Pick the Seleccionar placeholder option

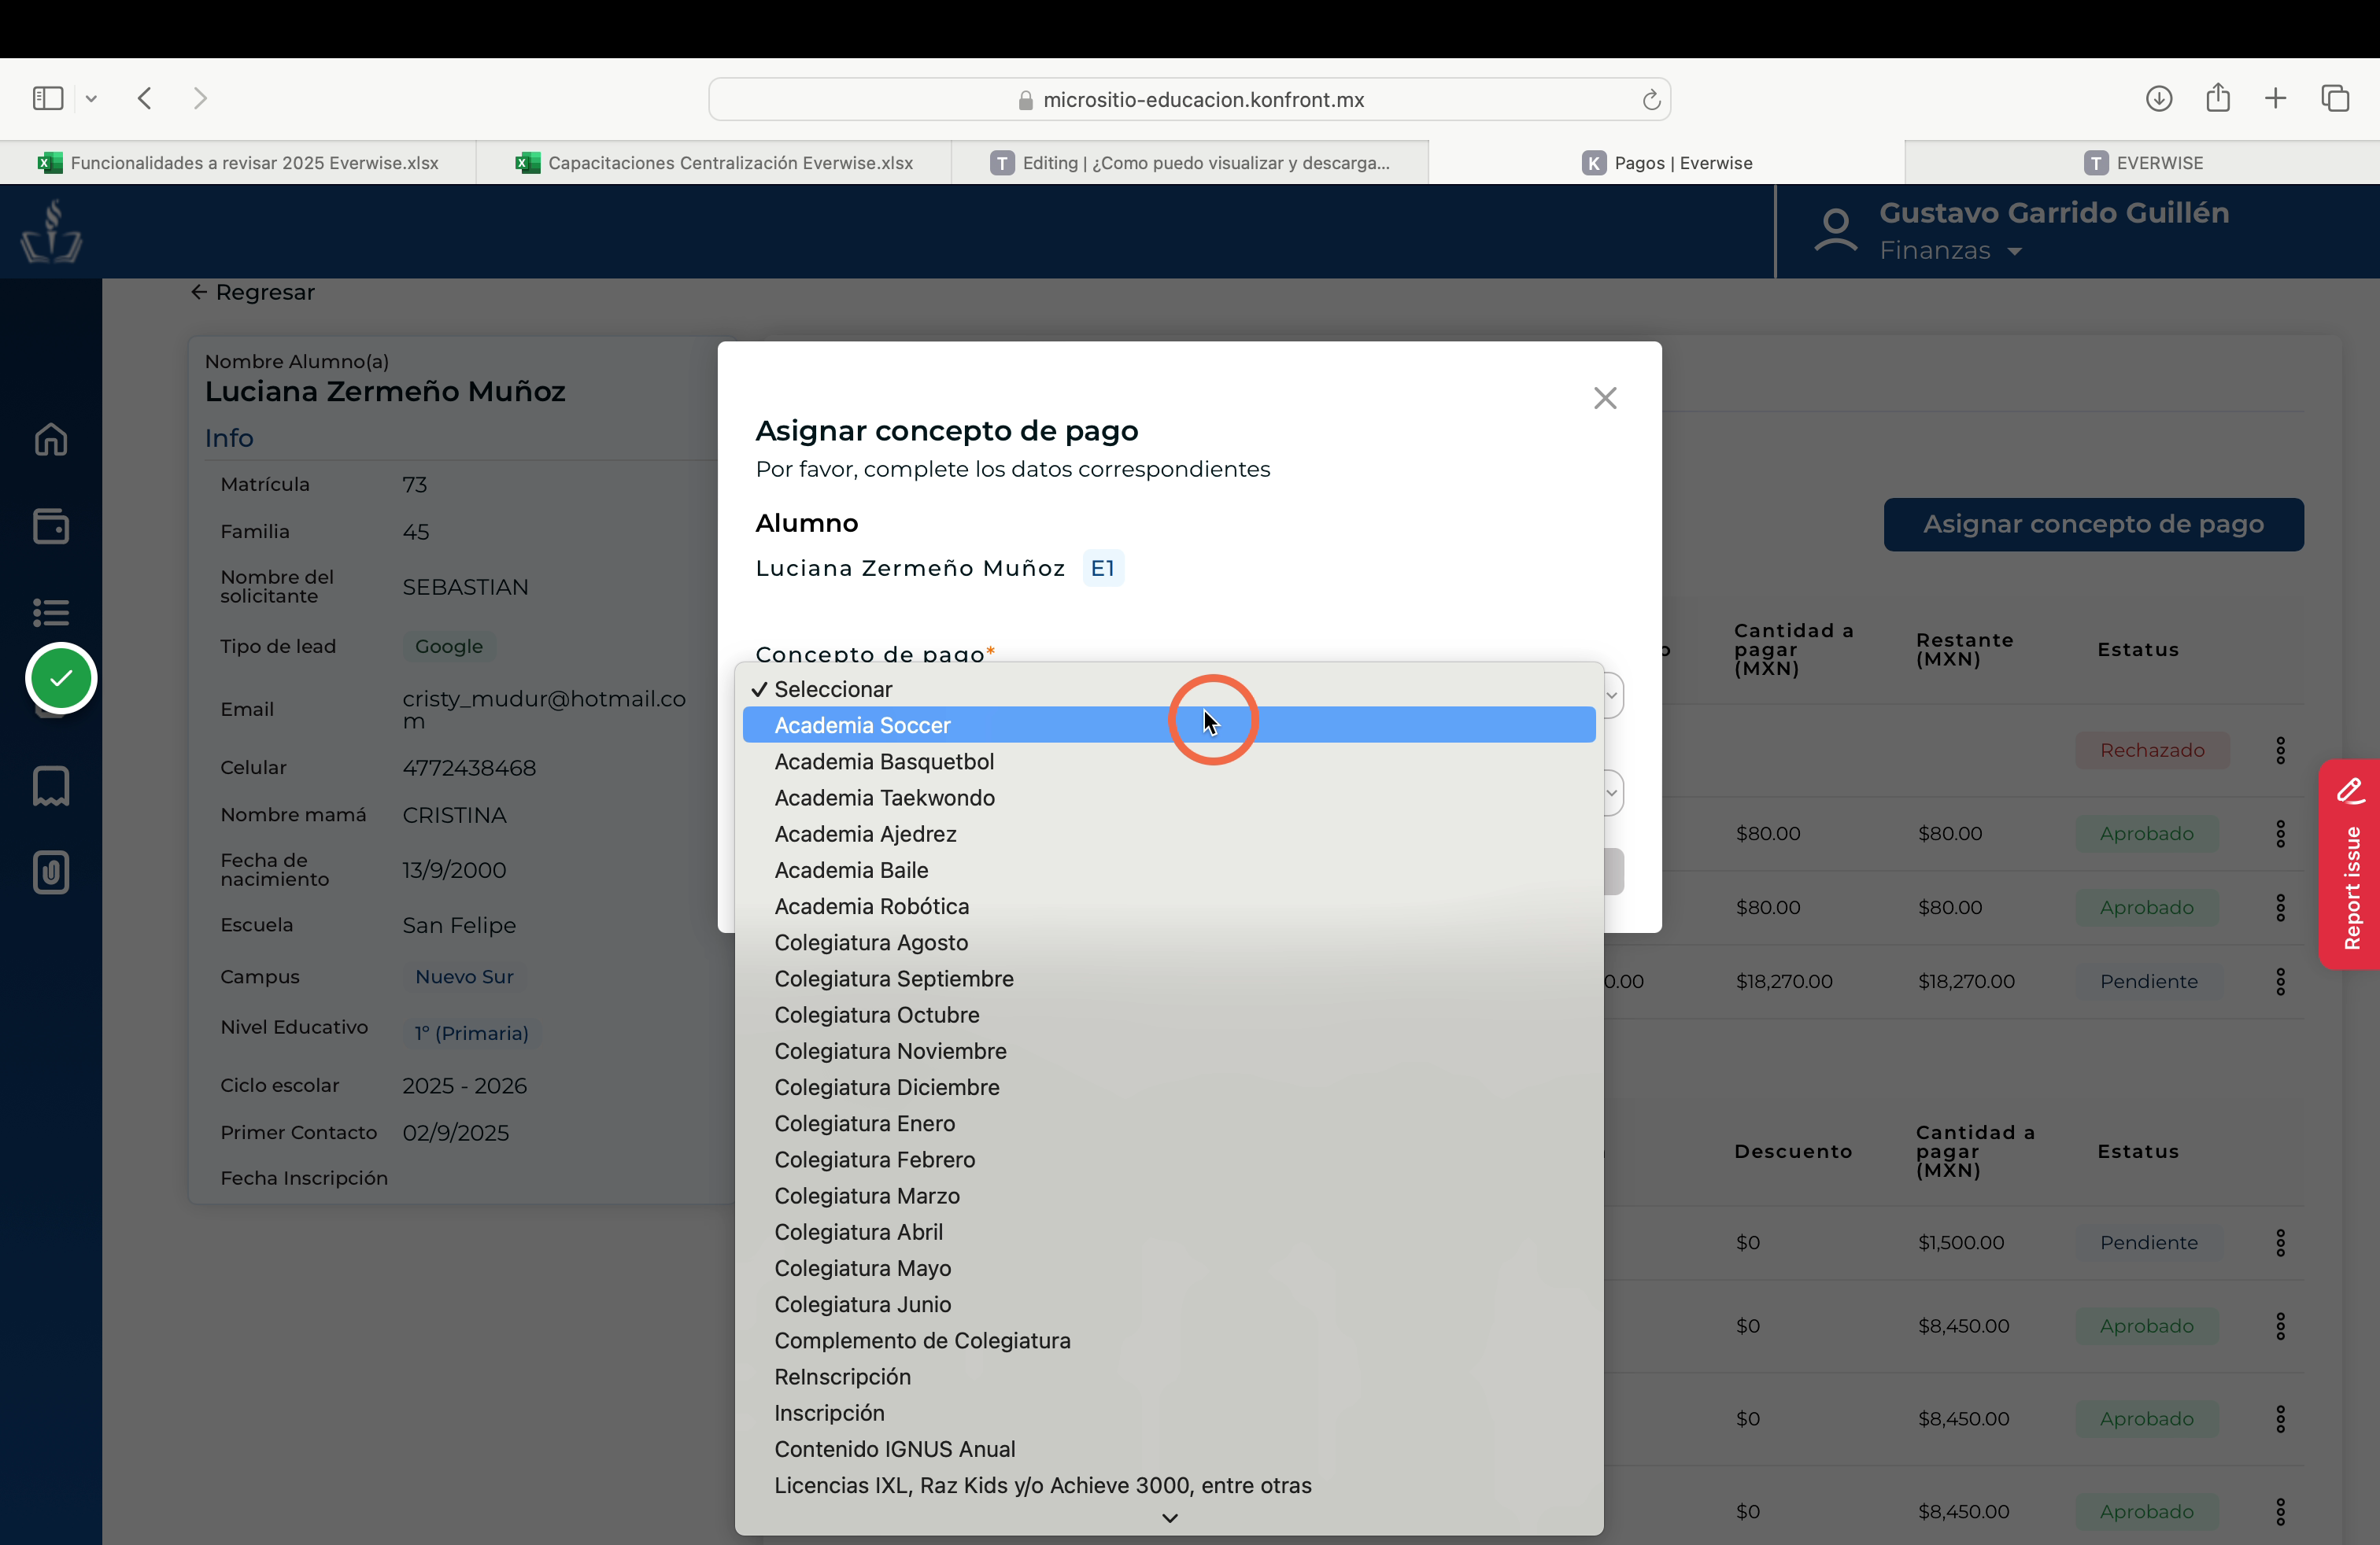click(x=1169, y=690)
